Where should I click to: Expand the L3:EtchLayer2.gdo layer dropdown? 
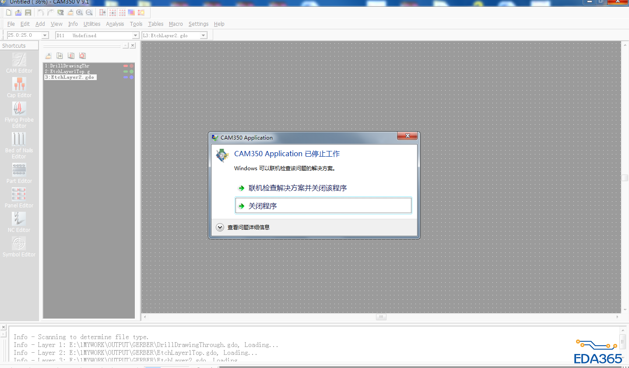204,35
